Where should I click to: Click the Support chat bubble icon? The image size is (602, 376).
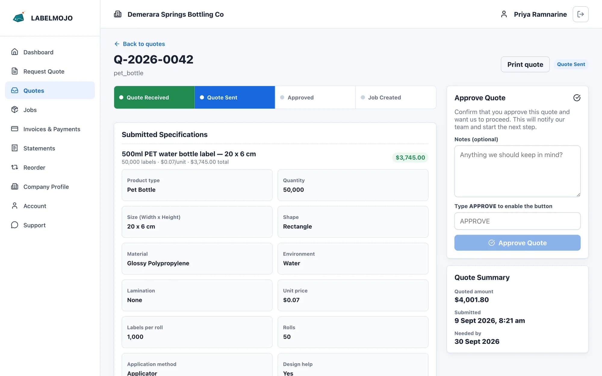pyautogui.click(x=14, y=225)
